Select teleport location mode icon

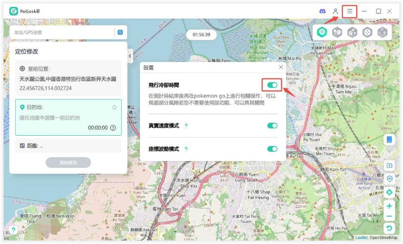(321, 32)
